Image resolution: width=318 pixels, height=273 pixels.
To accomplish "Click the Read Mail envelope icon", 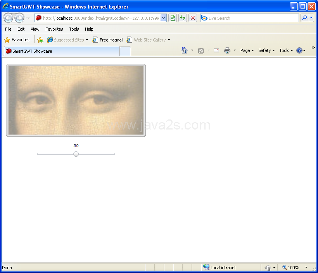I will [x=216, y=50].
